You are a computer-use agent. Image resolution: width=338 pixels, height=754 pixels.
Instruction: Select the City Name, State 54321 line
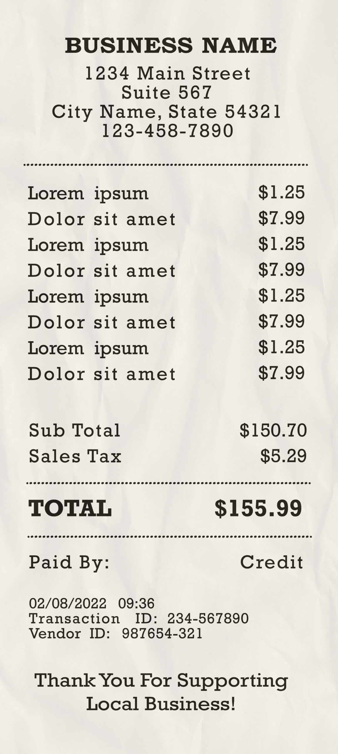166,112
